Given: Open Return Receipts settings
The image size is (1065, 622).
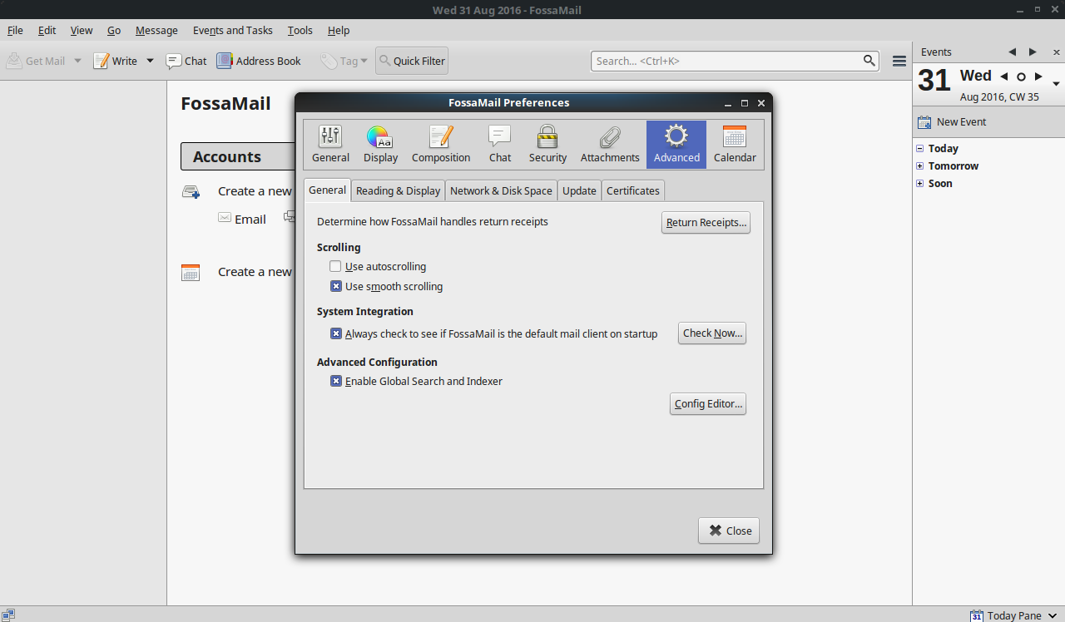Looking at the screenshot, I should click(706, 222).
